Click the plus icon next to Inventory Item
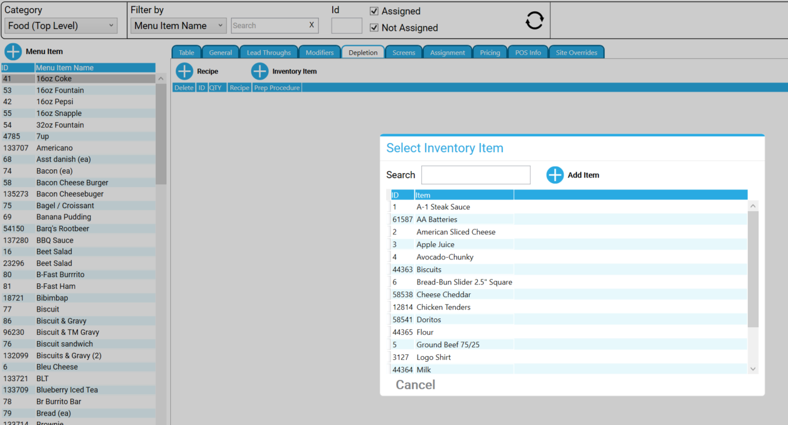The image size is (788, 425). (259, 71)
